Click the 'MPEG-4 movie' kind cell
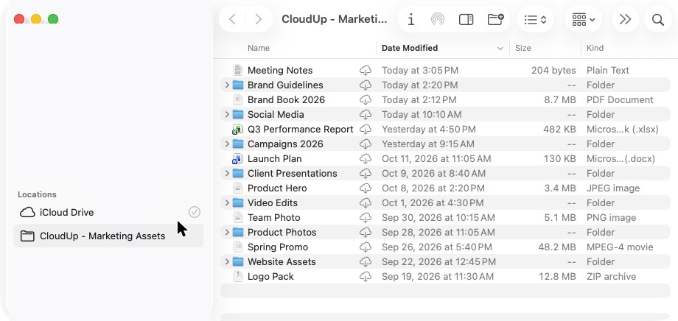 [620, 247]
